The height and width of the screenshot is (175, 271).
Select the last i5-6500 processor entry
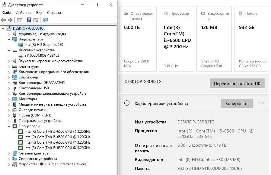57,148
